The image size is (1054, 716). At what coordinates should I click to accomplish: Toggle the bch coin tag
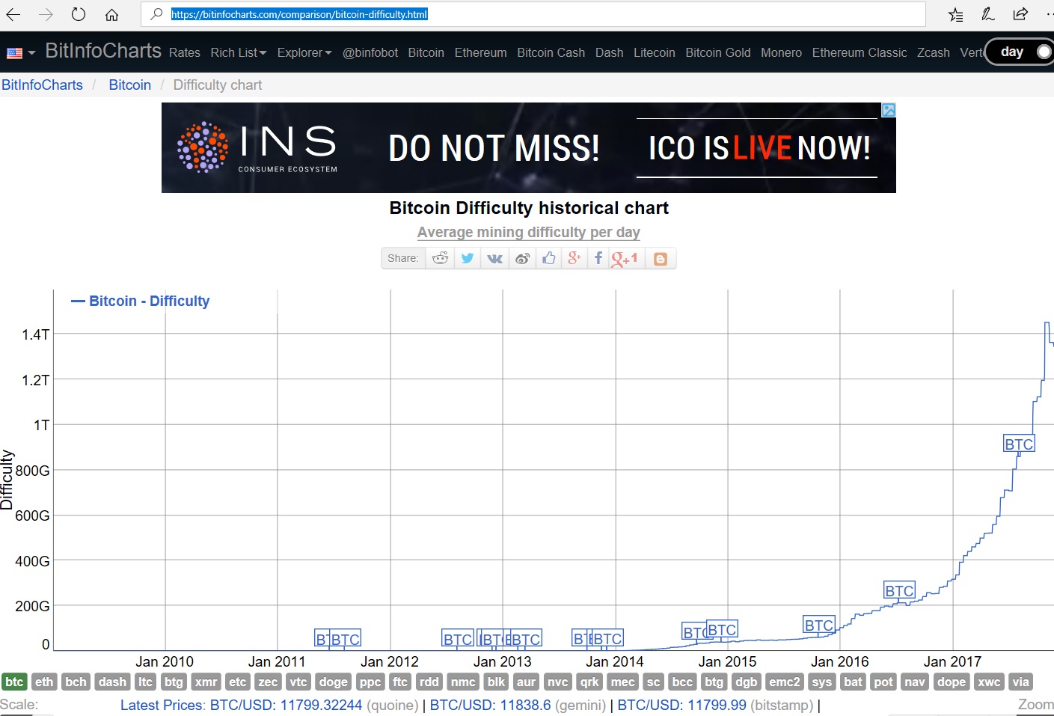tap(76, 682)
